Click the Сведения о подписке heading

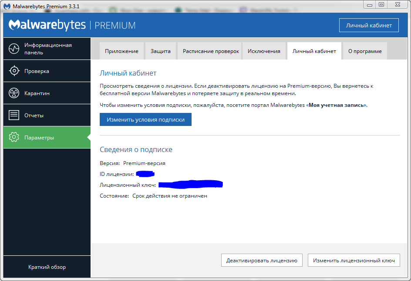click(136, 149)
